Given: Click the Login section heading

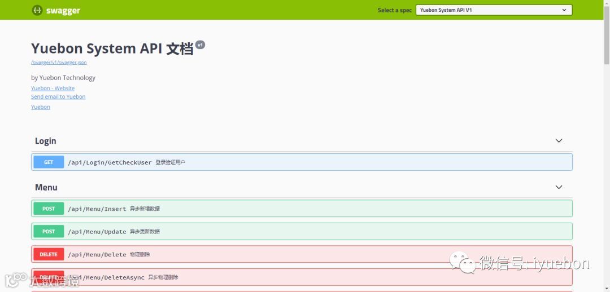Looking at the screenshot, I should (46, 141).
